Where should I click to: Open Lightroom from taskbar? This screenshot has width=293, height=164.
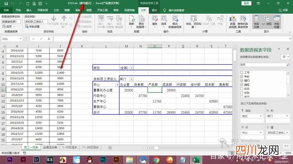36,159
